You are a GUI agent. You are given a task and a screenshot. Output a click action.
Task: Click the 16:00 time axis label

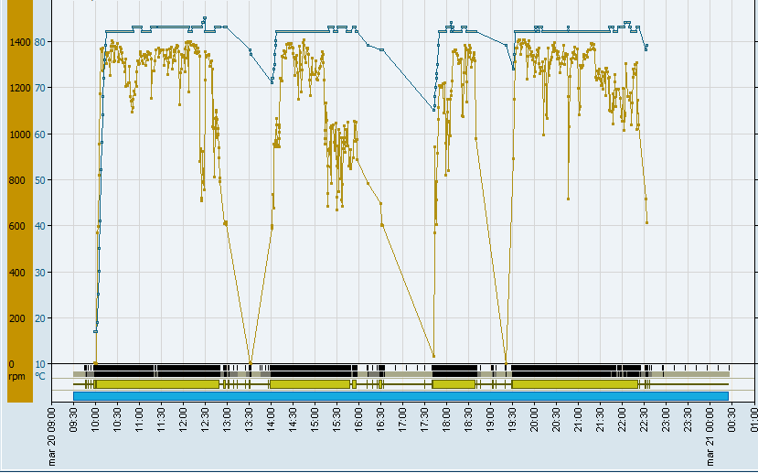(x=359, y=420)
